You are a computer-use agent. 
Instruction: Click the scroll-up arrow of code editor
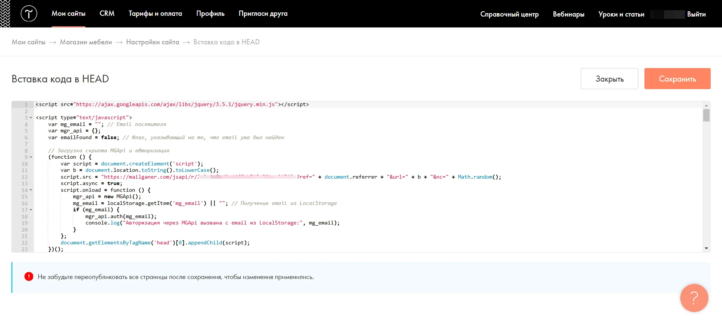pyautogui.click(x=706, y=105)
